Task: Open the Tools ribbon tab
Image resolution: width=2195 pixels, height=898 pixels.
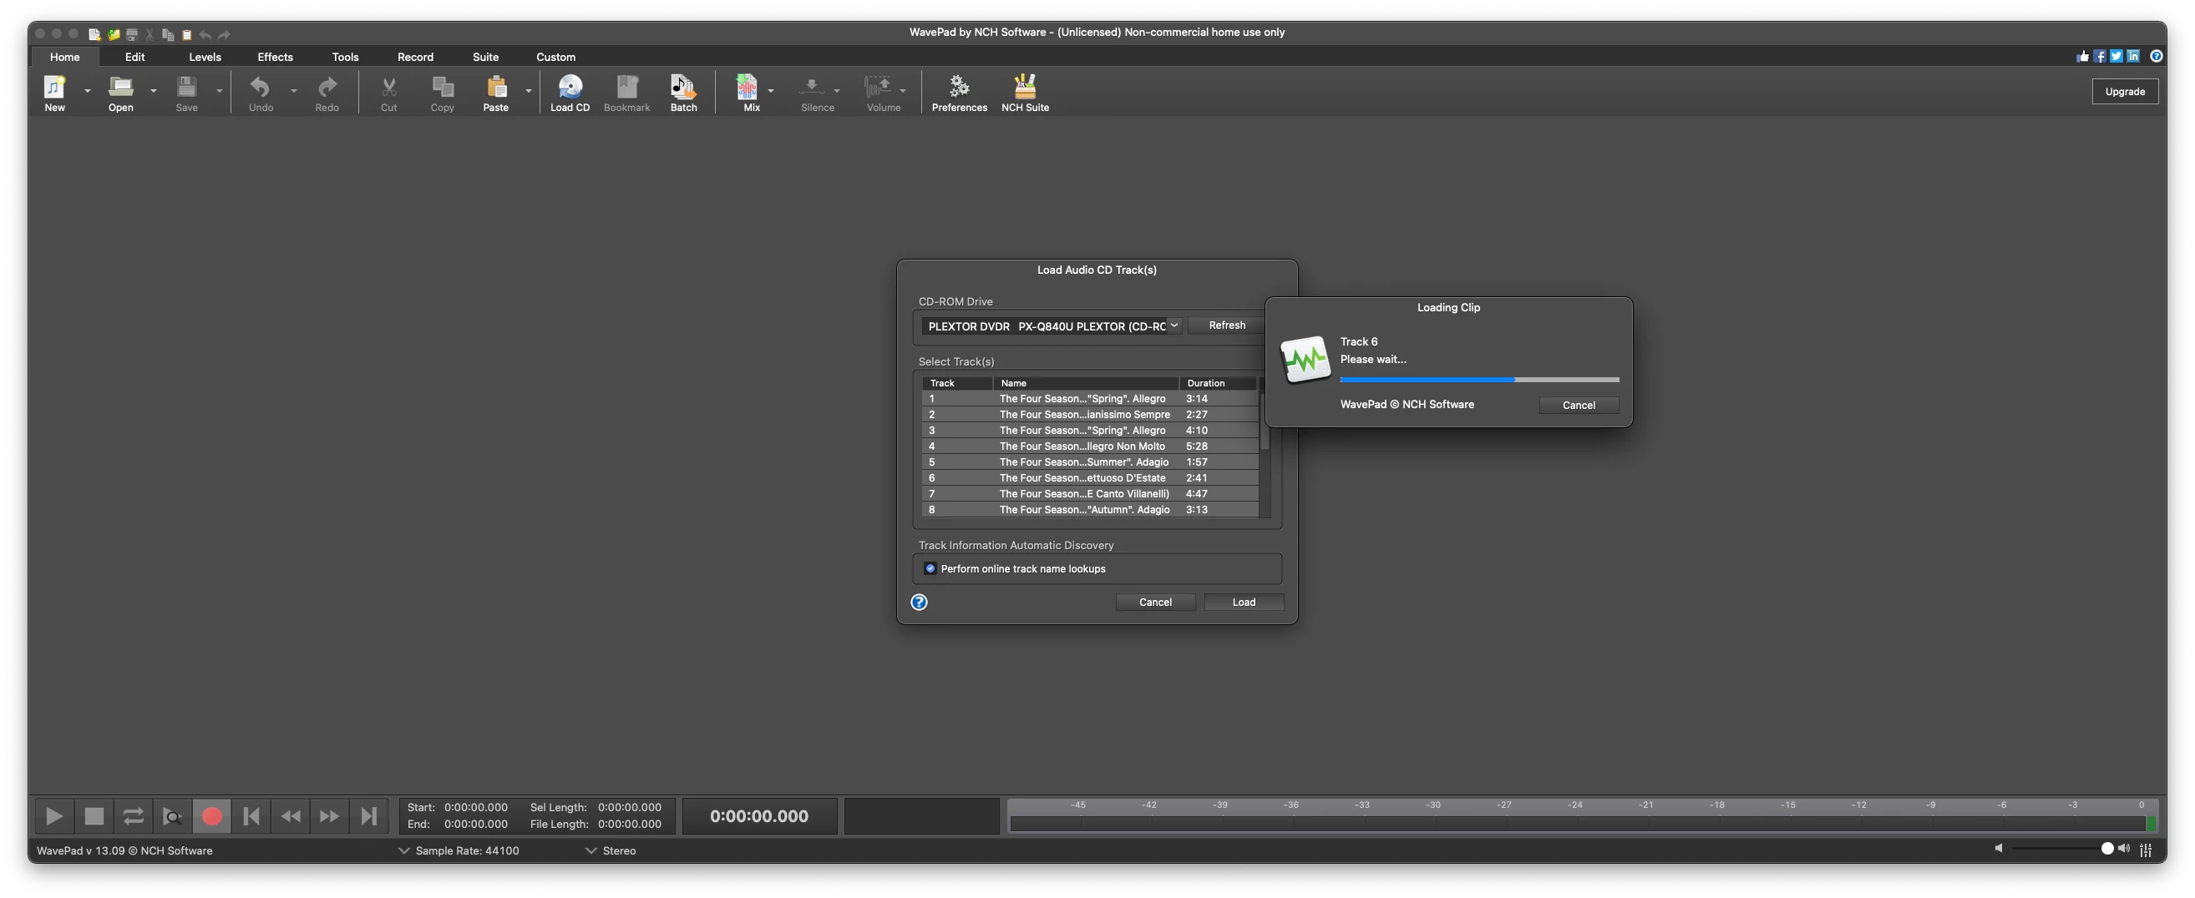Action: 345,57
